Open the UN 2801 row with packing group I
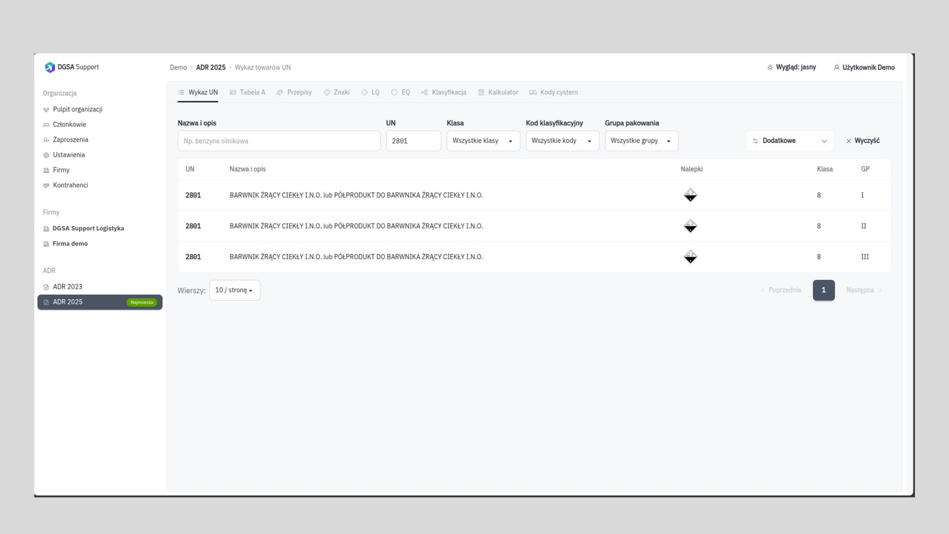 tap(534, 195)
